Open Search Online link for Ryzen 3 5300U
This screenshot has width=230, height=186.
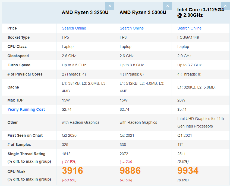(132, 28)
